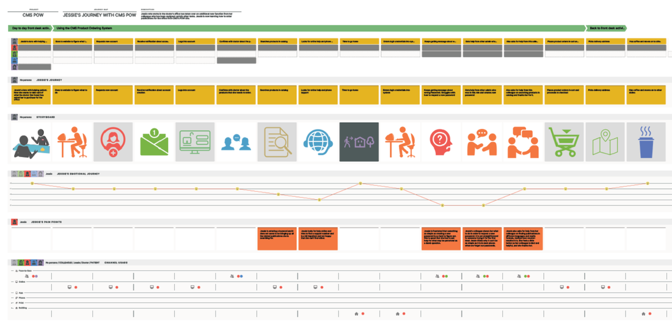Select the computer login screen storyboard icon
This screenshot has width=672, height=330.
[x=195, y=142]
